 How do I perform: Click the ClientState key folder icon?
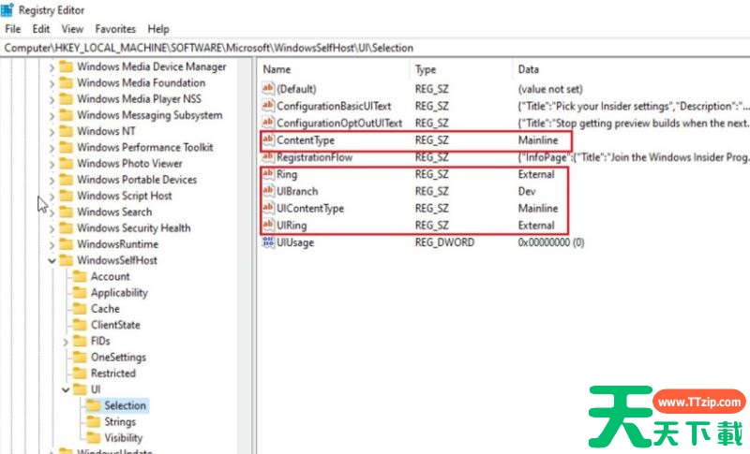tap(80, 325)
